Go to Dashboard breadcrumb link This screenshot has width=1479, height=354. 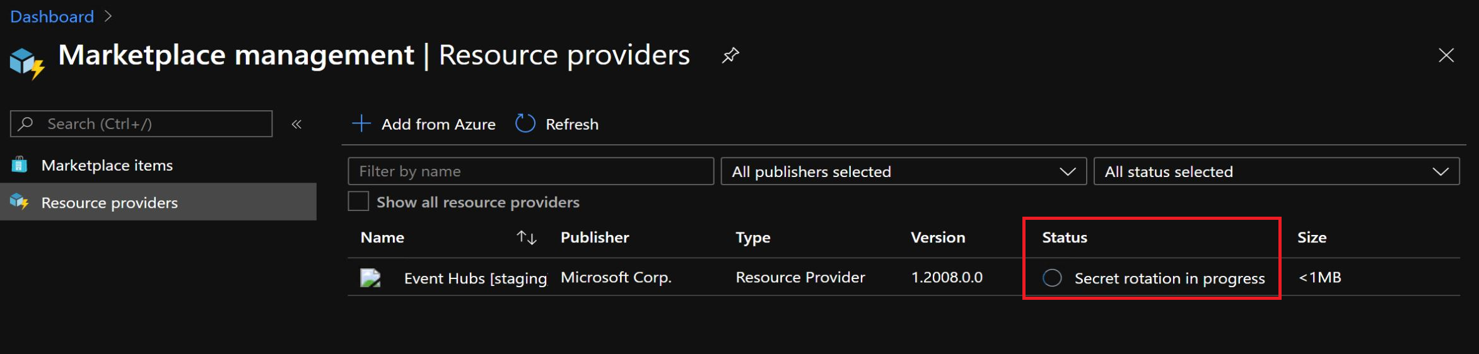(x=52, y=16)
